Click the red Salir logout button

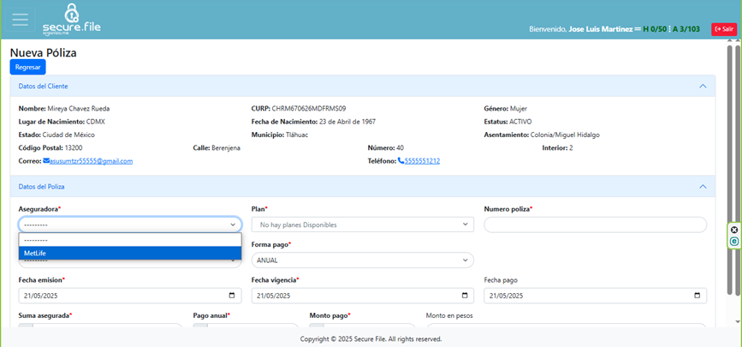tap(723, 29)
